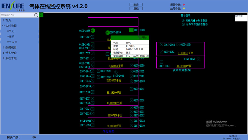Open the *主火炬 submenu item
Viewport: 248px width, 140px height.
point(12,42)
